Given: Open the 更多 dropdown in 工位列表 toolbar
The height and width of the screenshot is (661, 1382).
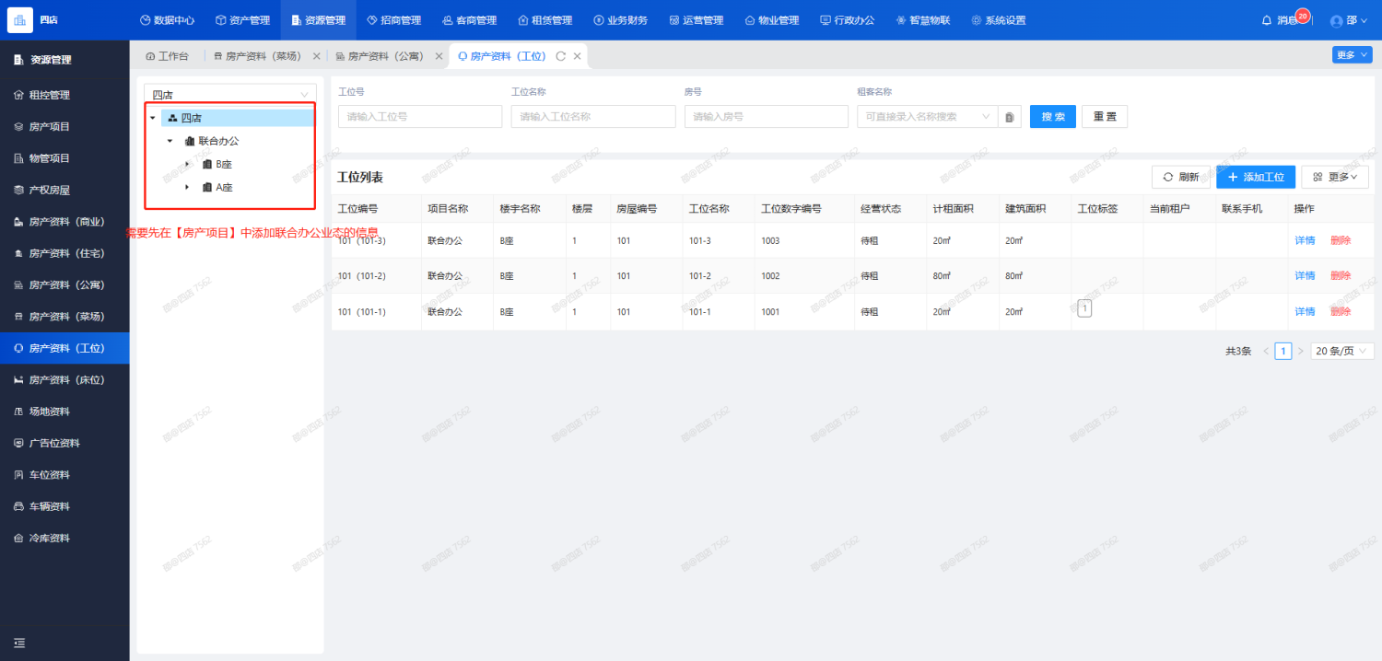Looking at the screenshot, I should pyautogui.click(x=1334, y=177).
